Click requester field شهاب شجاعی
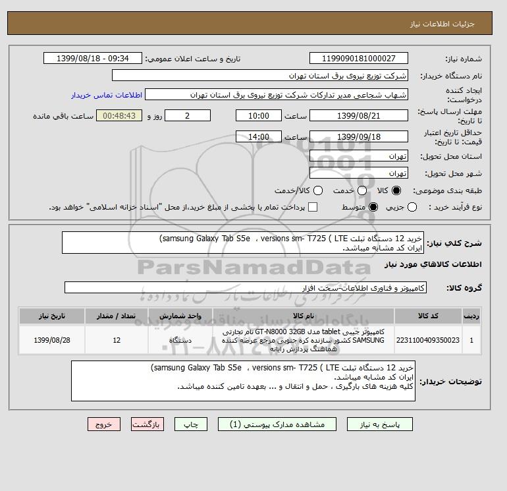The height and width of the screenshot is (491, 507). coord(277,95)
